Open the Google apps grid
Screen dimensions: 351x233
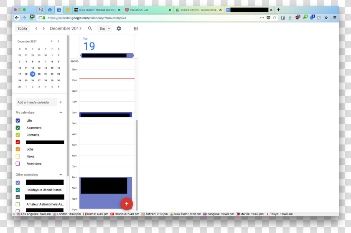[136, 28]
